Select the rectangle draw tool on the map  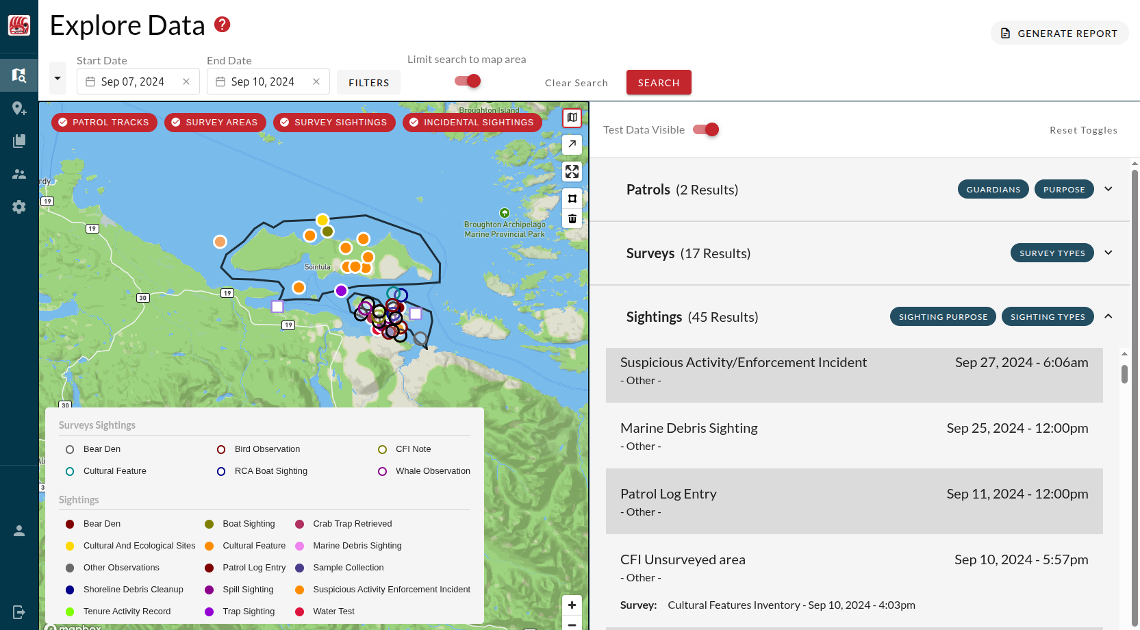pyautogui.click(x=572, y=198)
